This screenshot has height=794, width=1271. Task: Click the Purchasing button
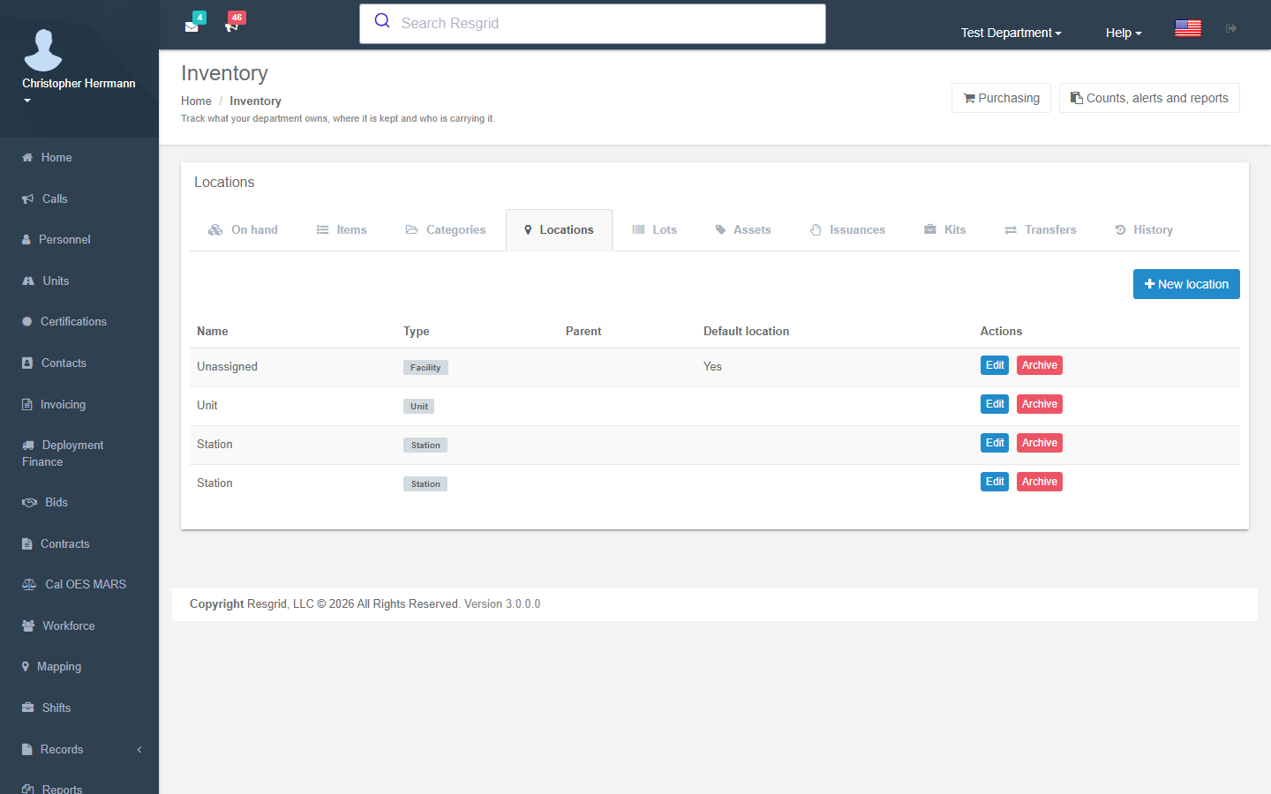click(1001, 98)
